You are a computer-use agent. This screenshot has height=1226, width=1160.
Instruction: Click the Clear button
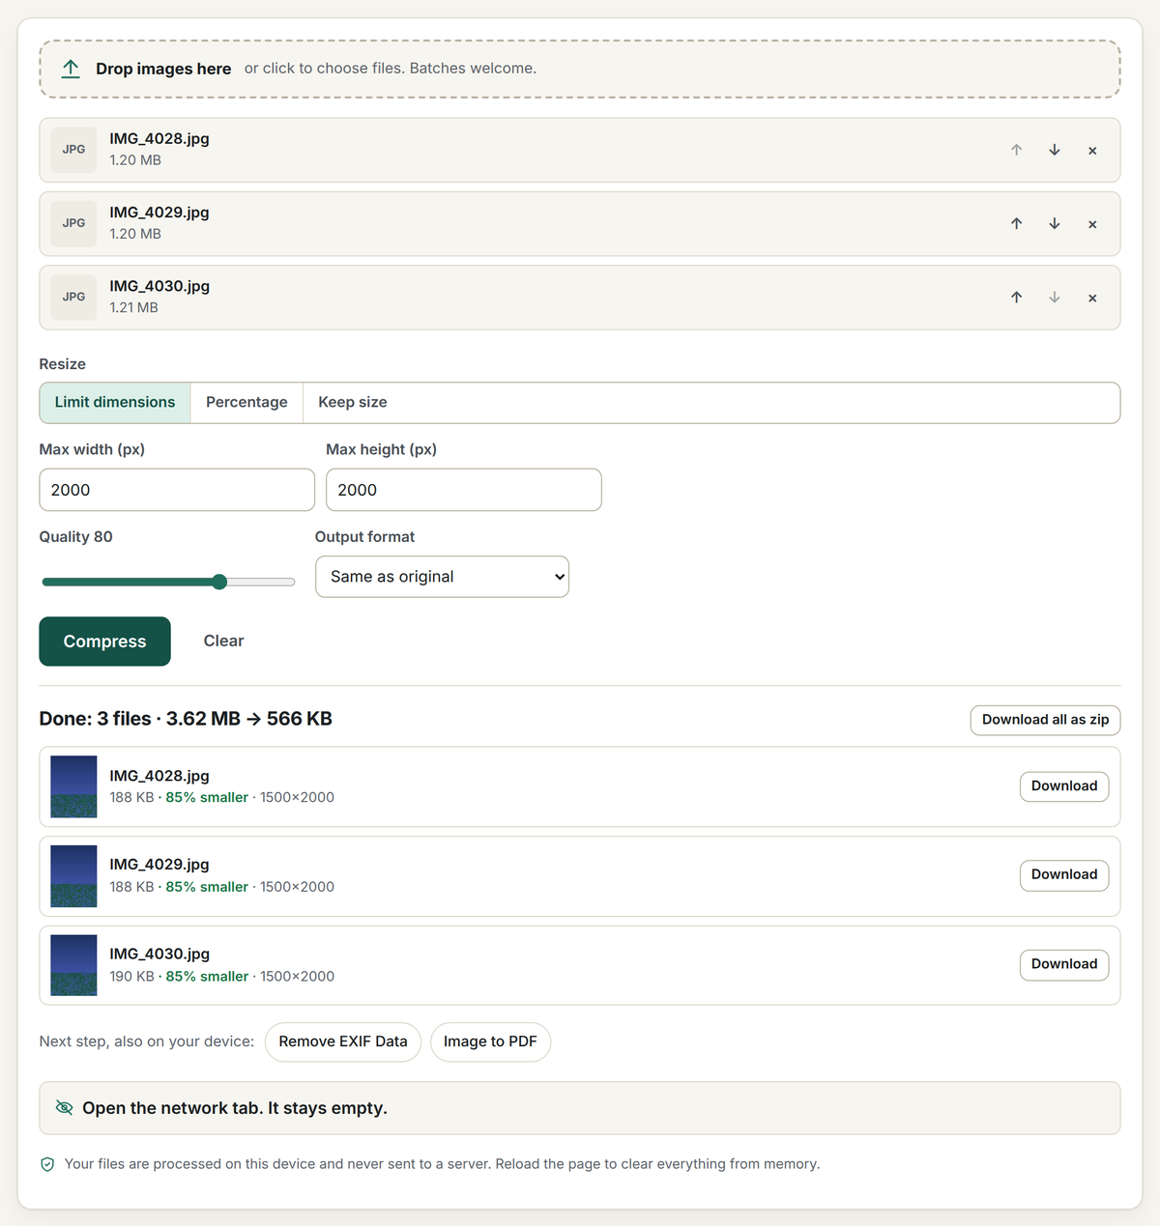coord(223,642)
